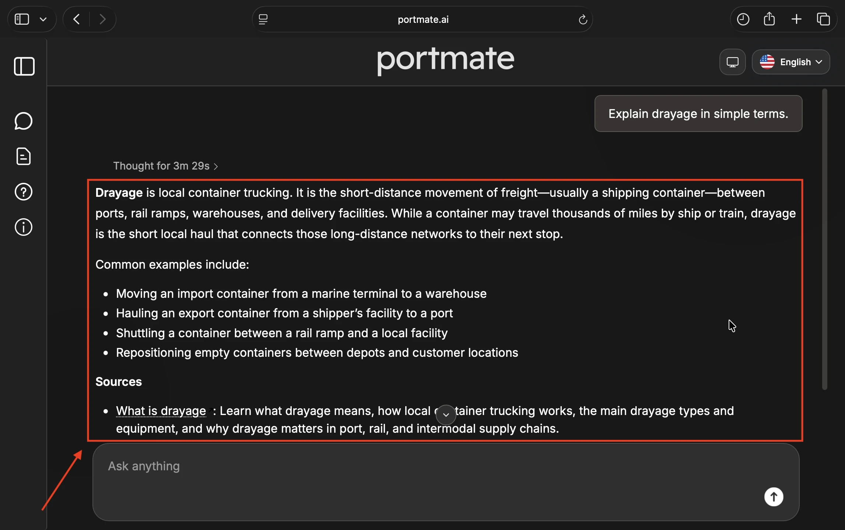Screen dimensions: 845x530
Task: Click the 'Sources' heading
Action: [119, 381]
